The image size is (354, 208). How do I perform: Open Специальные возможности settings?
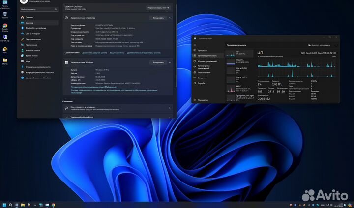coord(38,67)
